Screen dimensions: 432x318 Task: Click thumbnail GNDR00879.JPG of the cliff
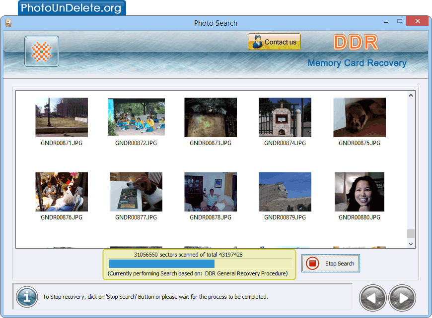tap(285, 192)
